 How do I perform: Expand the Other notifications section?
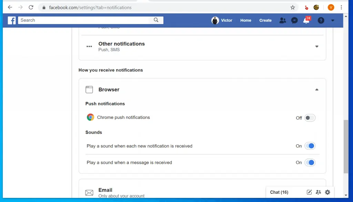(316, 46)
